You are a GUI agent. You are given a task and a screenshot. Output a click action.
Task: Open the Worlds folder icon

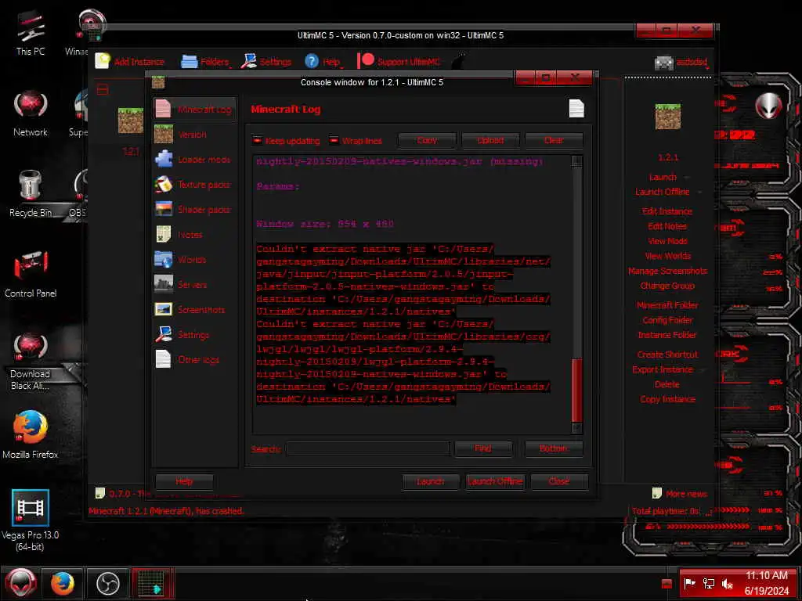click(x=163, y=259)
